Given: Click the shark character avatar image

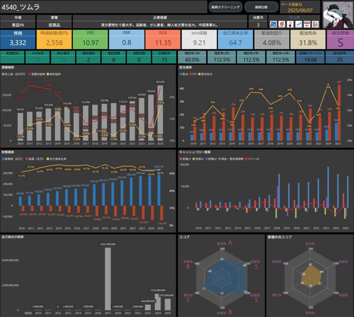Looking at the screenshot, I should [x=338, y=15].
